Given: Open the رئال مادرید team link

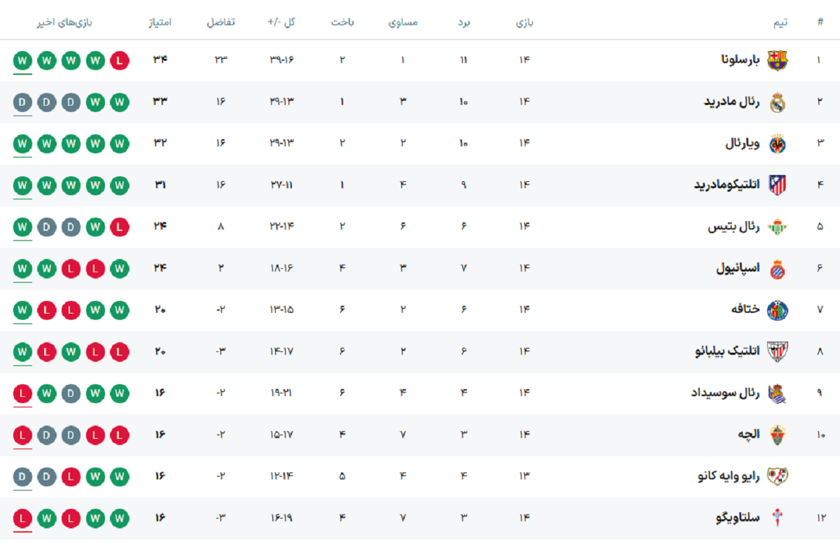Looking at the screenshot, I should 731,102.
